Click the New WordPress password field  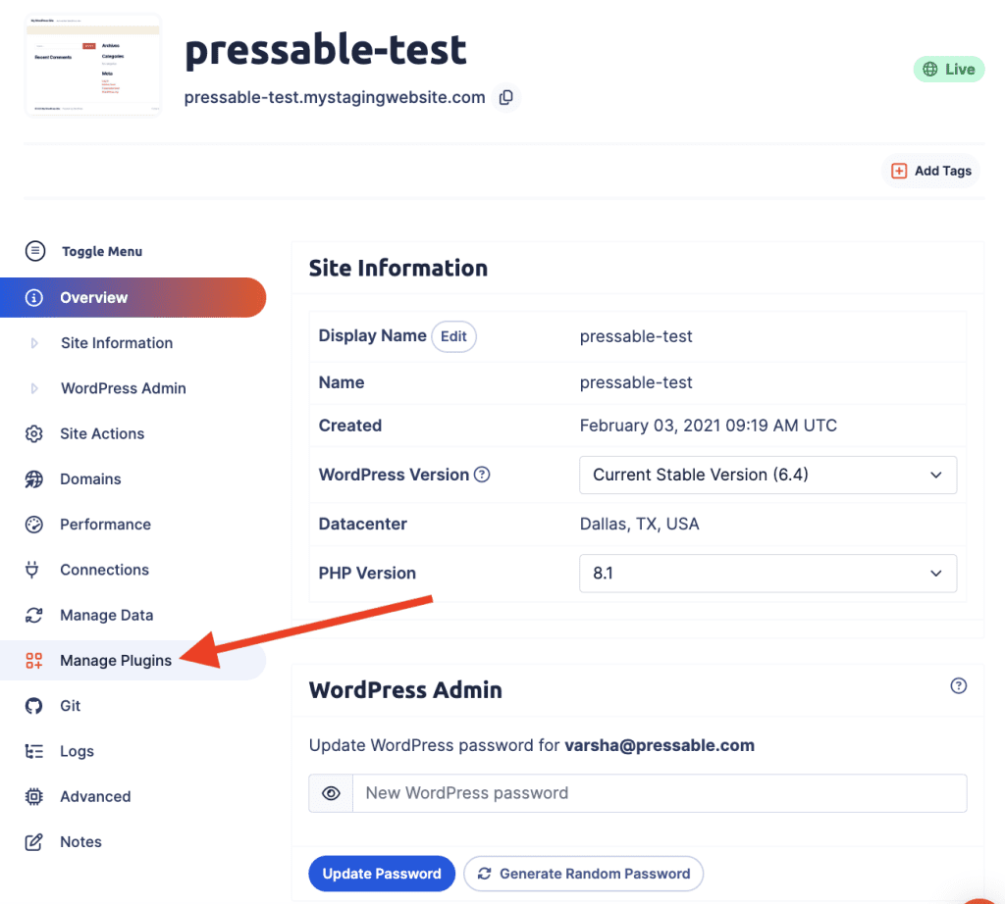[658, 792]
